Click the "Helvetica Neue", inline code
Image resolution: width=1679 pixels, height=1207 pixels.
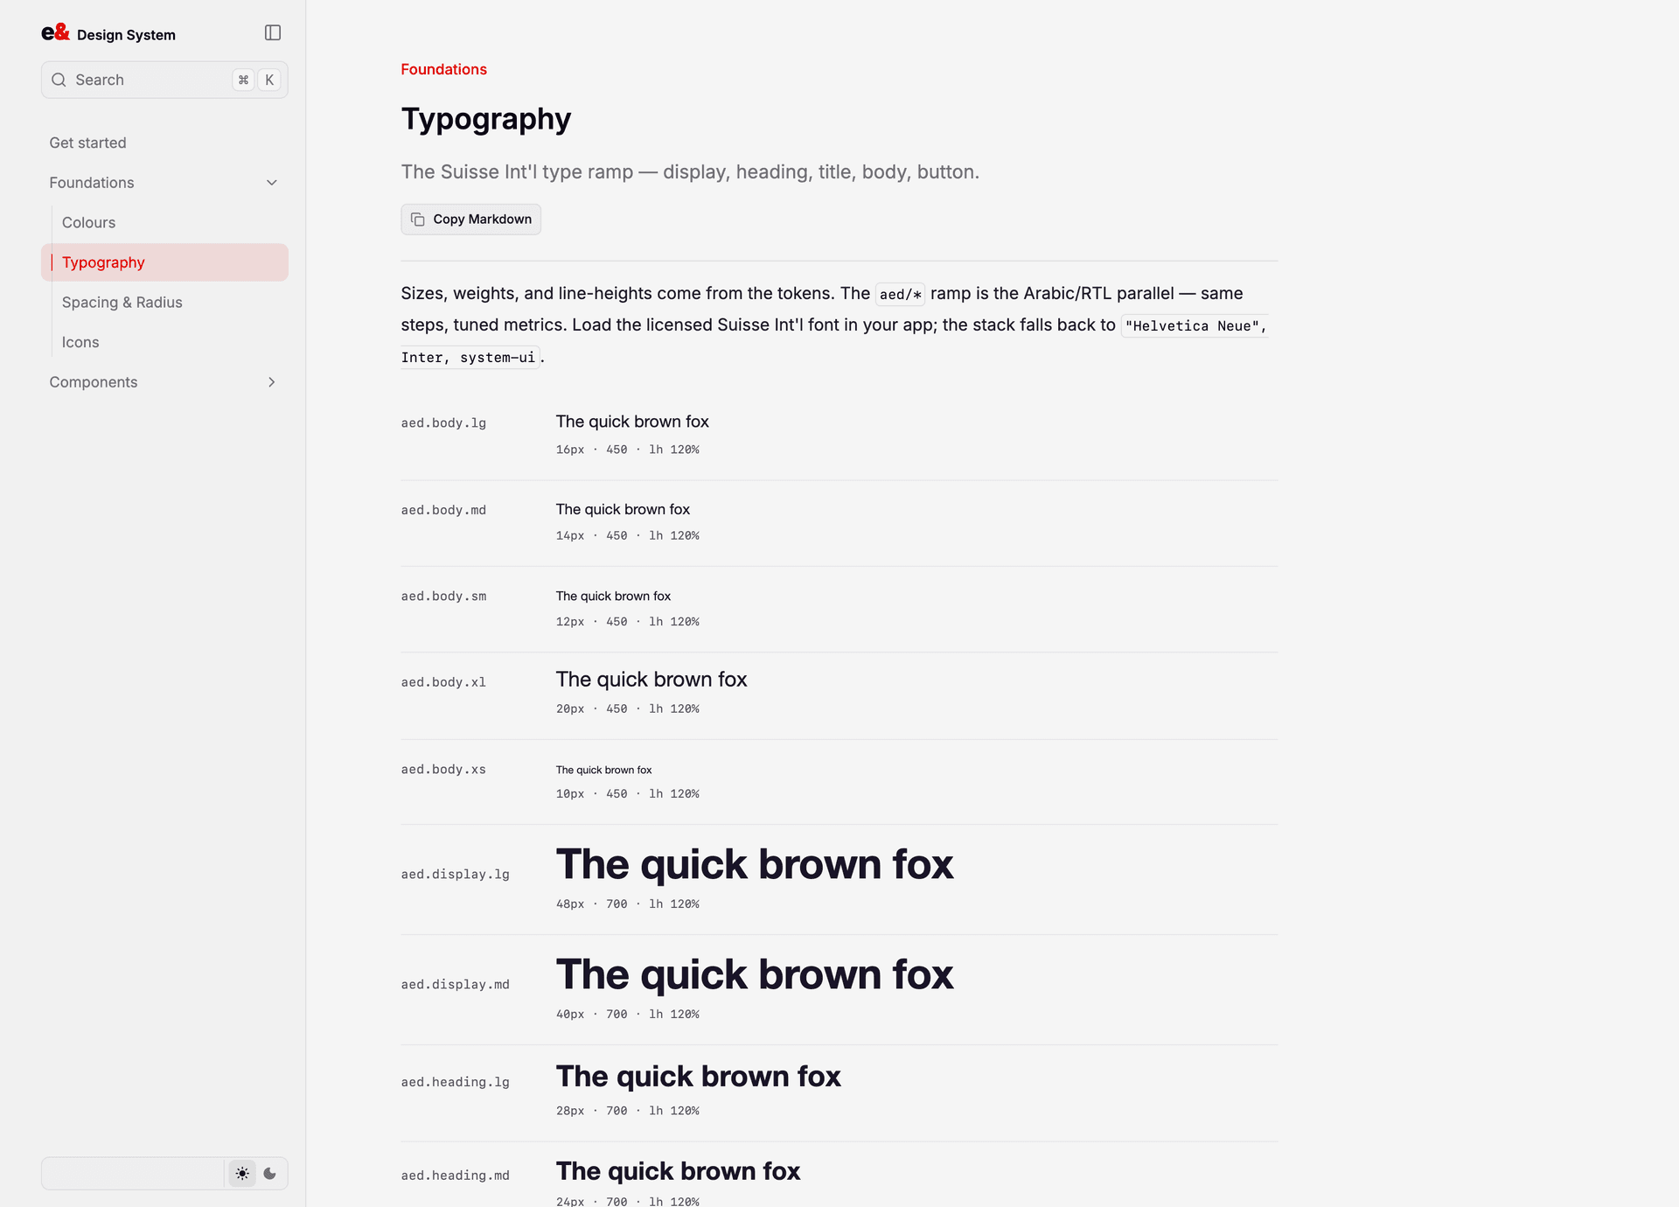1195,326
